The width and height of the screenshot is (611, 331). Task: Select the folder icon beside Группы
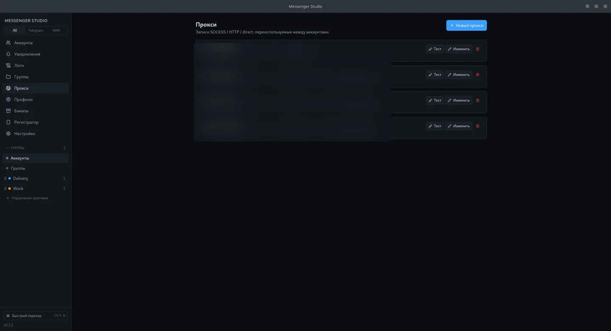[x=8, y=77]
